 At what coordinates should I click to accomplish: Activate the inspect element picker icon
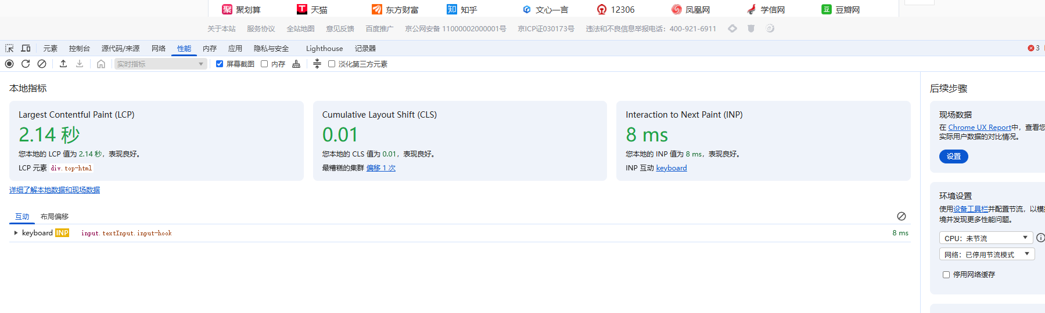[x=9, y=48]
